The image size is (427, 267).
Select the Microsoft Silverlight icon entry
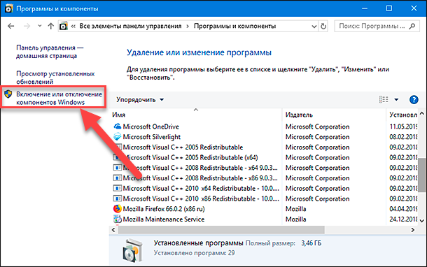point(118,137)
